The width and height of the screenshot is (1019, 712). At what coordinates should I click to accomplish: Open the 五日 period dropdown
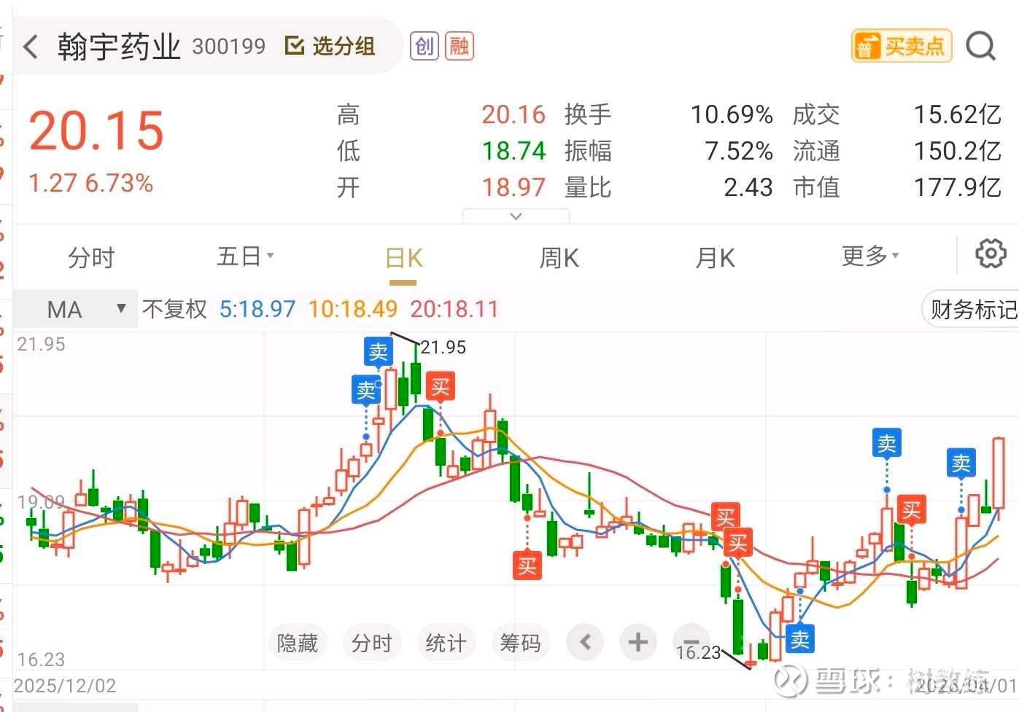click(x=245, y=257)
